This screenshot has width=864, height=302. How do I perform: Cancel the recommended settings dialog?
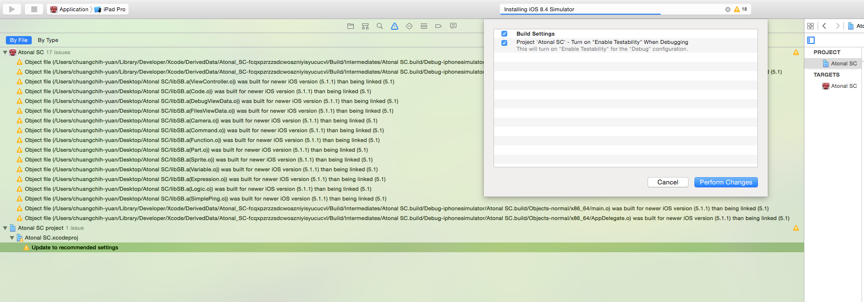click(x=668, y=182)
